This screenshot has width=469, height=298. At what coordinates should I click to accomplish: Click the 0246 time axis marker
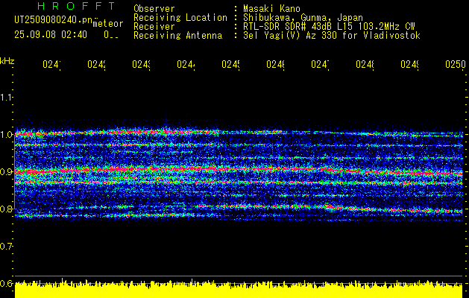[275, 65]
